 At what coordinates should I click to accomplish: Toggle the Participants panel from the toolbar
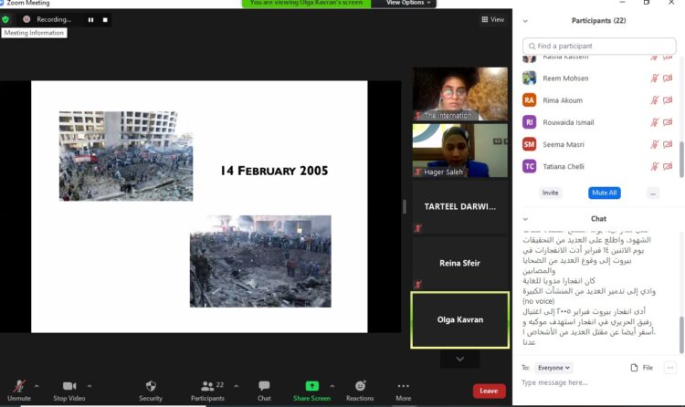coord(207,387)
